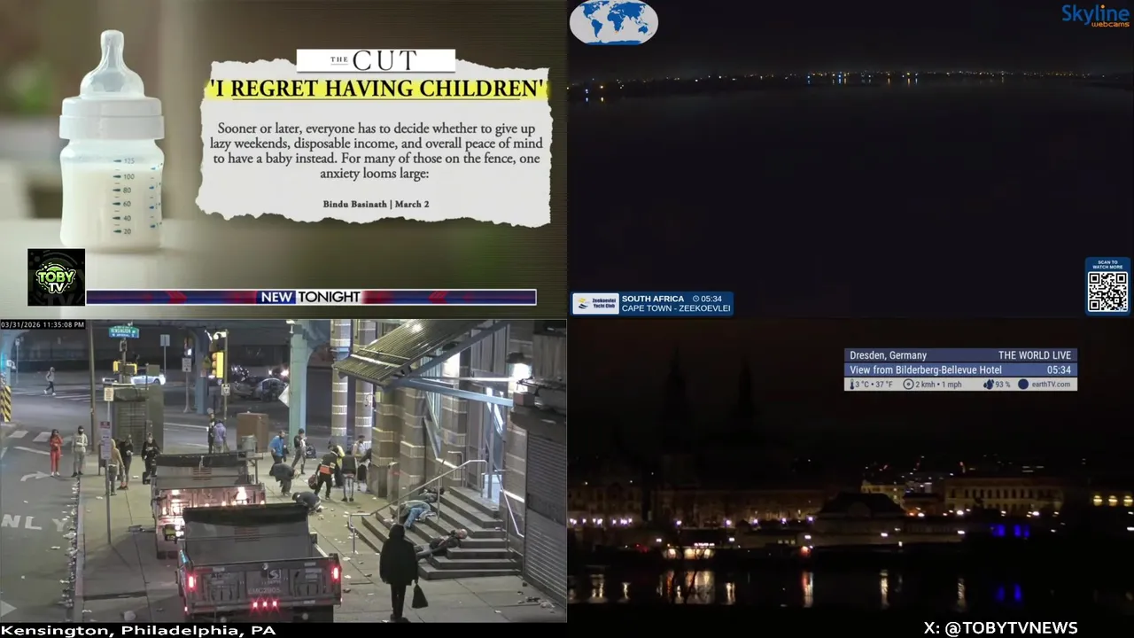
Task: Click the Kensington, Philadelphia, PA caption
Action: pyautogui.click(x=138, y=630)
